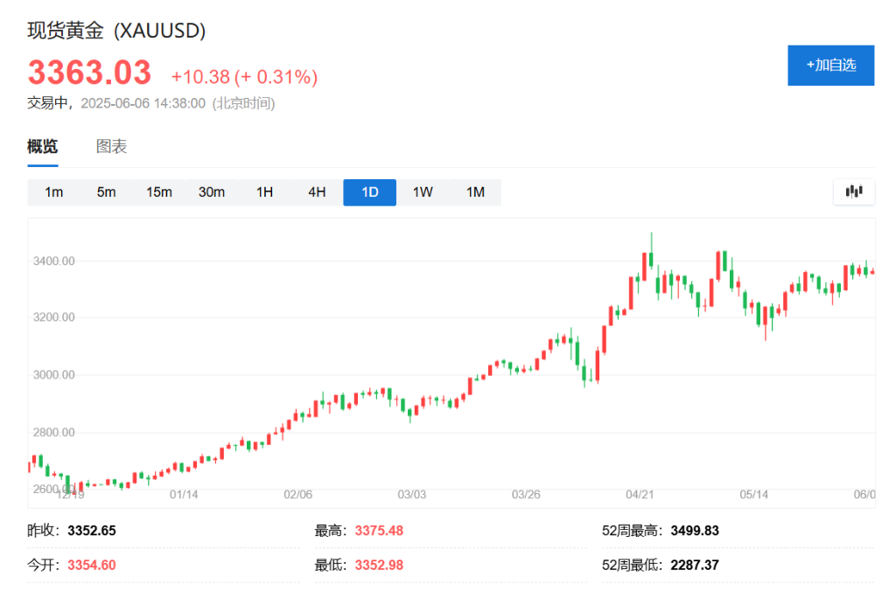
Task: Switch to the 1M monthly view
Action: point(475,191)
